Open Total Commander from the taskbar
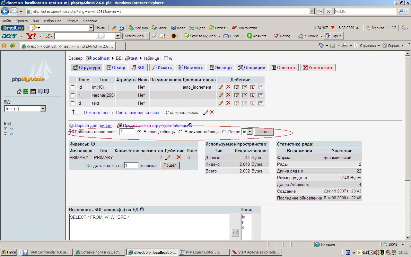Viewport: 411px width, 257px height. click(47, 252)
